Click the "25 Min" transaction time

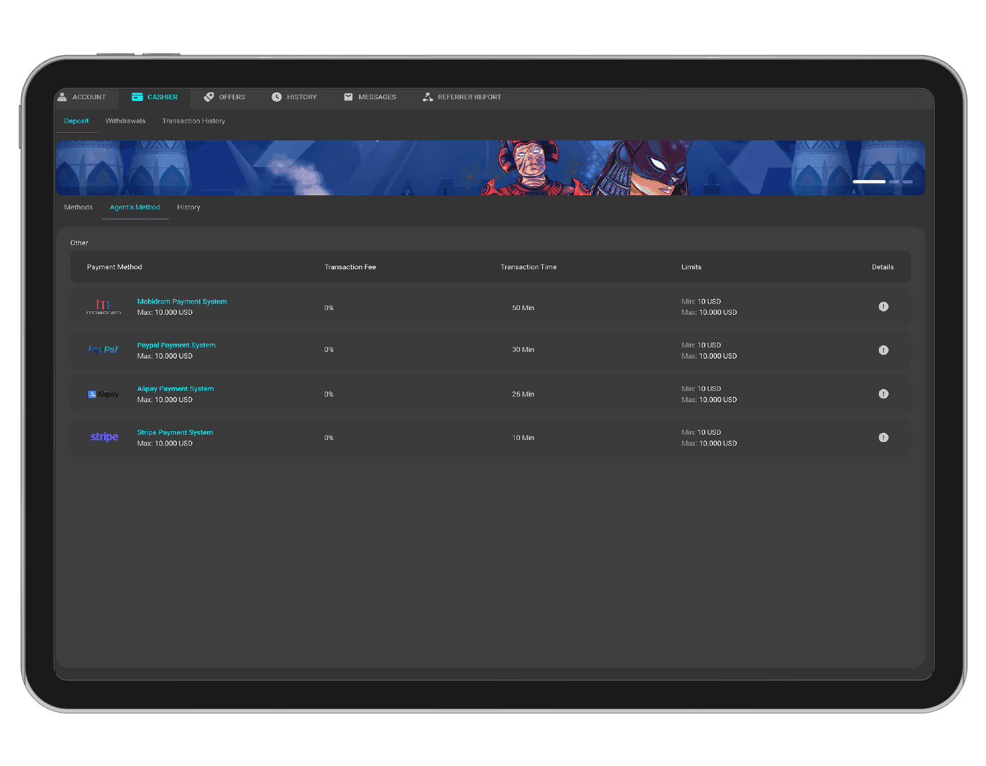point(523,394)
